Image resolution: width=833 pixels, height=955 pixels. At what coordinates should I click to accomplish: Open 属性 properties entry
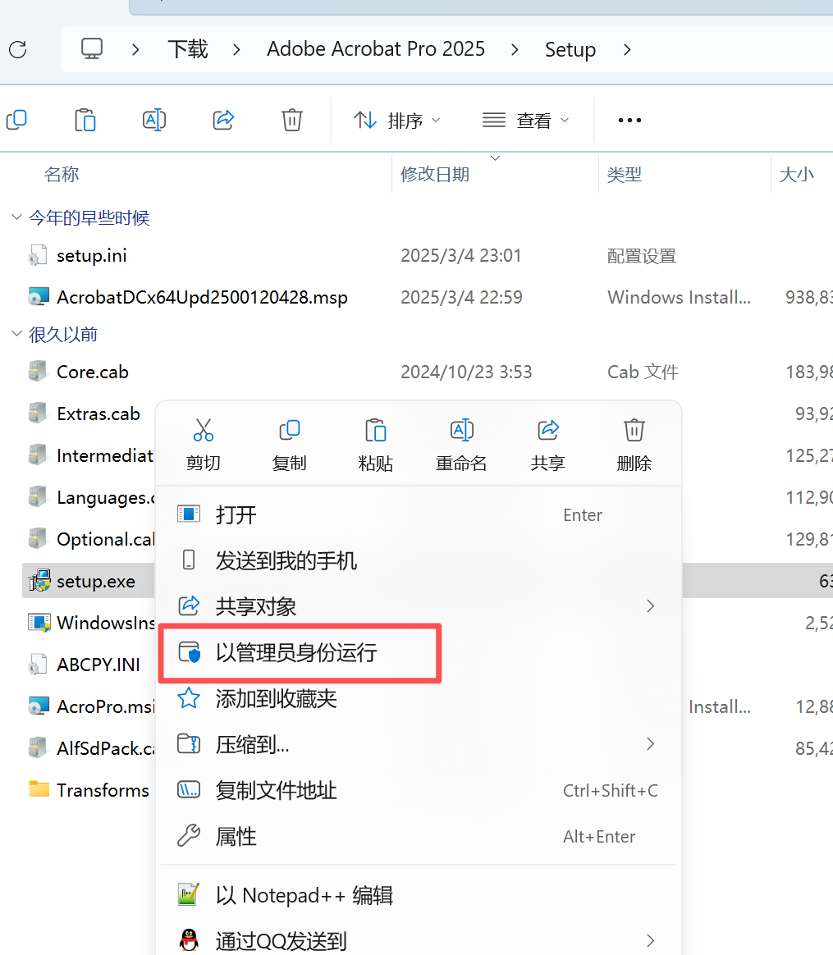[x=418, y=836]
